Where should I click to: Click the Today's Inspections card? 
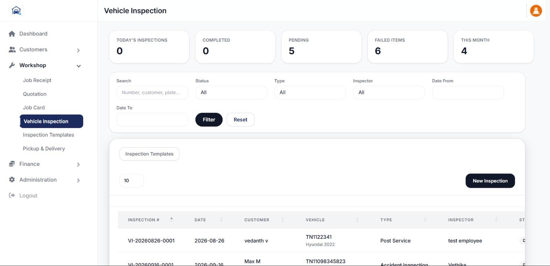(x=149, y=47)
